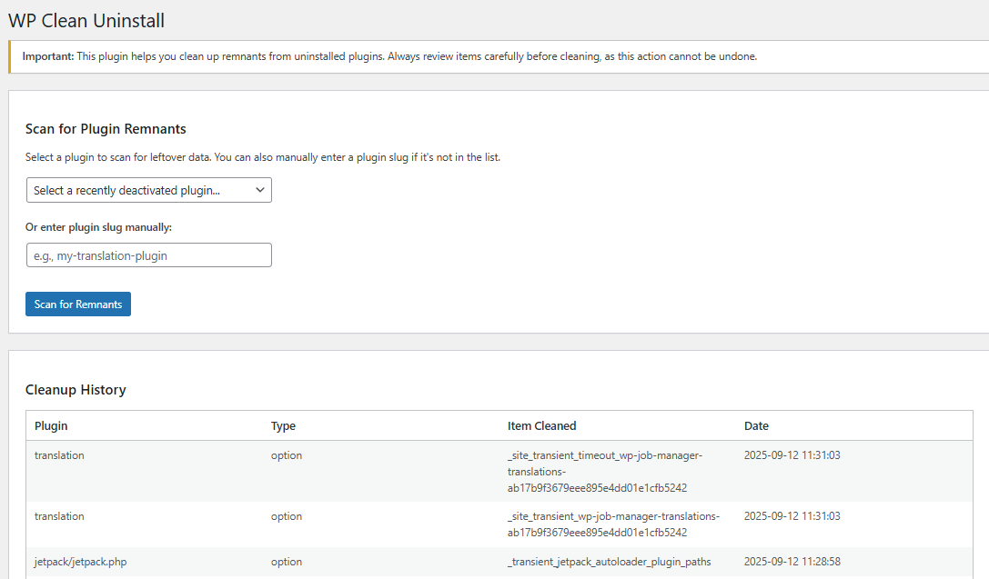Click the 'Or enter plugin slug manually' label

click(x=98, y=227)
